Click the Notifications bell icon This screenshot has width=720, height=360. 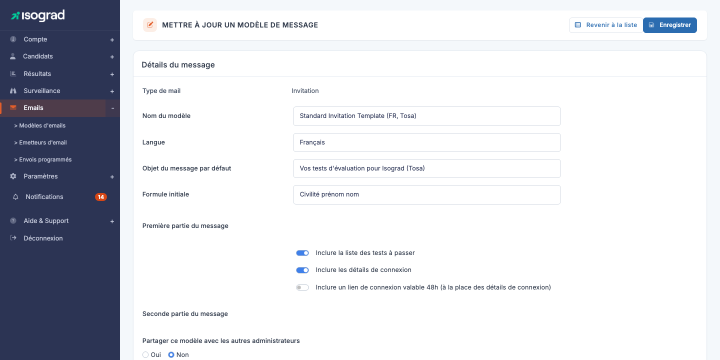tap(15, 197)
